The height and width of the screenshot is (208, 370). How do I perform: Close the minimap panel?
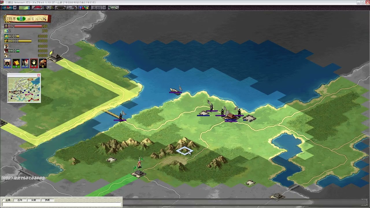39,75
